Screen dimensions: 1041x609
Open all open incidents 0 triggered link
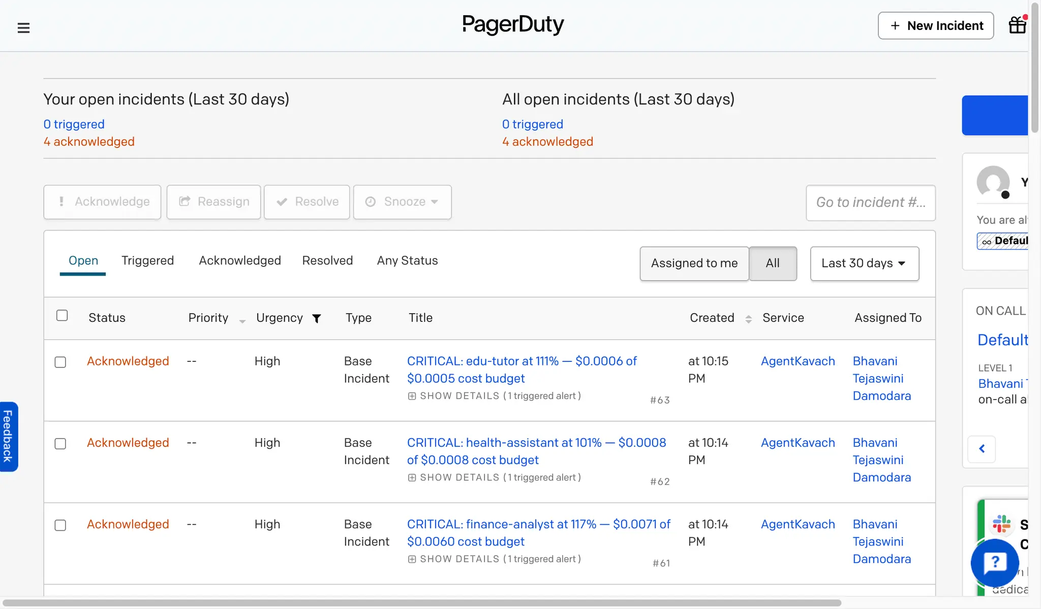(533, 124)
